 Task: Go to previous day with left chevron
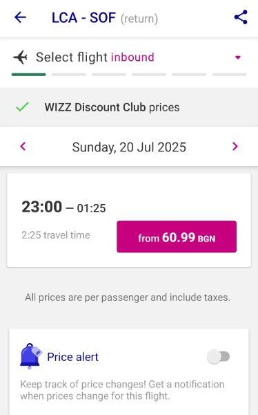coord(23,147)
